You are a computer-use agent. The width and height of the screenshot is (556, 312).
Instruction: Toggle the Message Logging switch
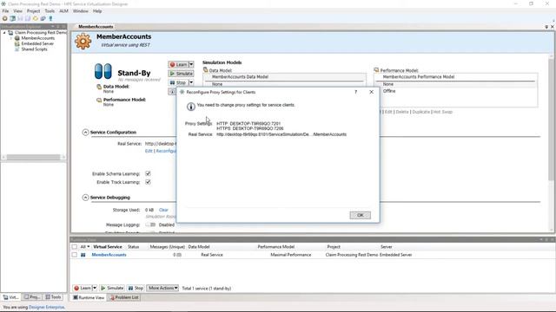(x=150, y=224)
